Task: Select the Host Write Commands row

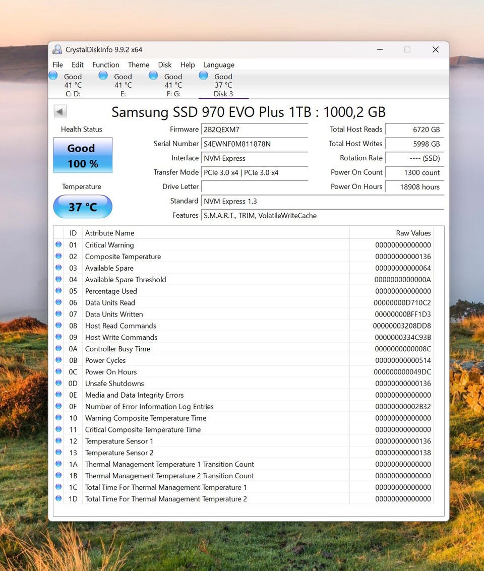Action: point(244,337)
